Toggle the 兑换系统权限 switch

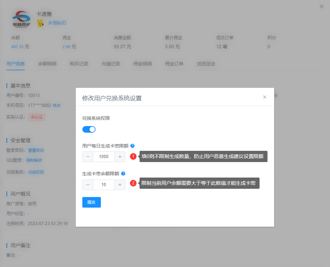[89, 129]
